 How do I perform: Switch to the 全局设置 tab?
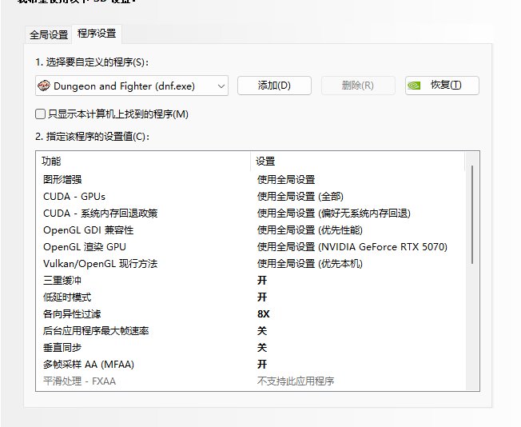coord(49,35)
